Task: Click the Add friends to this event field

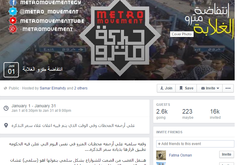Action: (195, 144)
